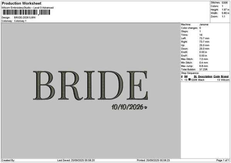Click the Down value '25.0 mm'

point(204,49)
